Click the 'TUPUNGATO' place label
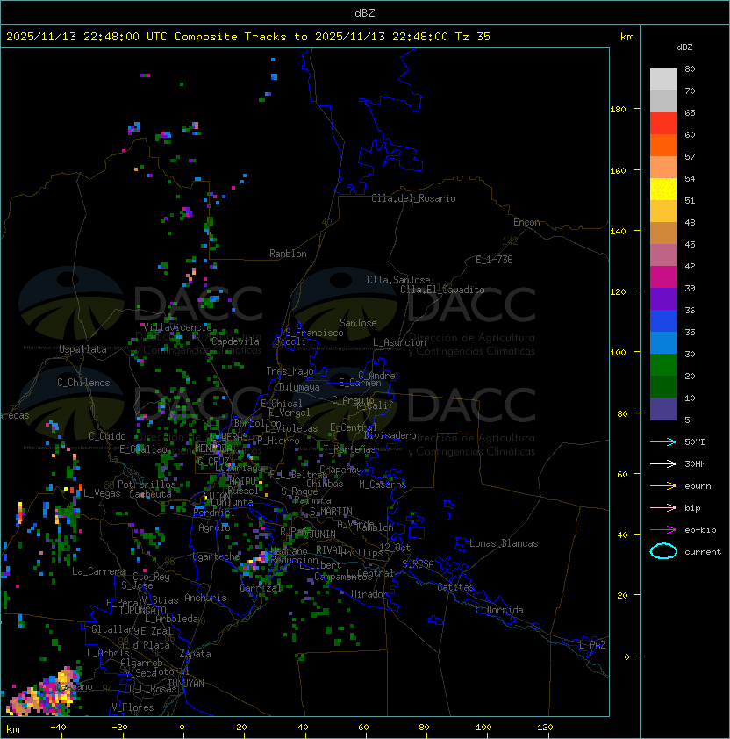Viewport: 730px width, 739px height. tap(142, 611)
